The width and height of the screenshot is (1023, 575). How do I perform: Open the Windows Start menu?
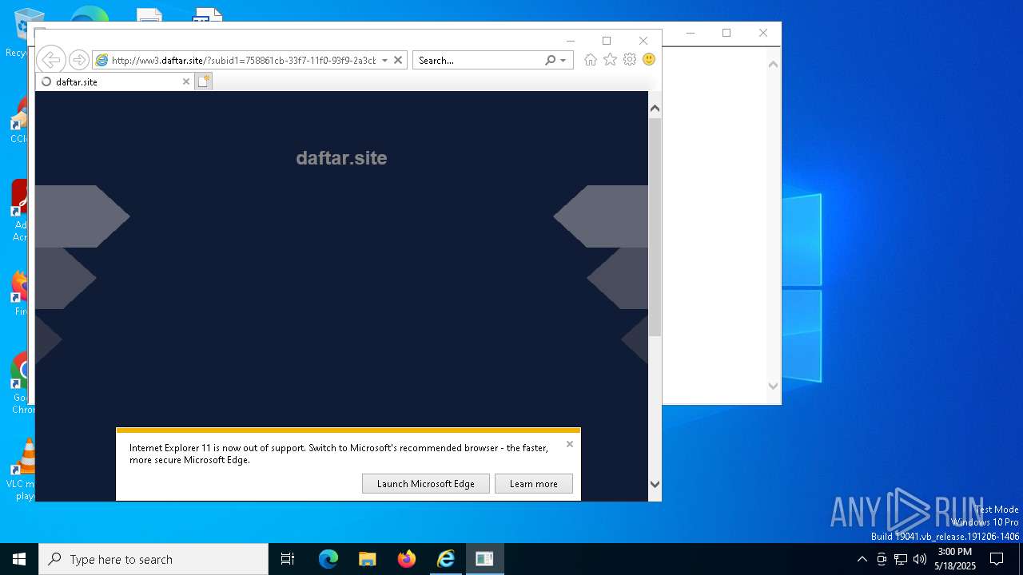coord(19,559)
